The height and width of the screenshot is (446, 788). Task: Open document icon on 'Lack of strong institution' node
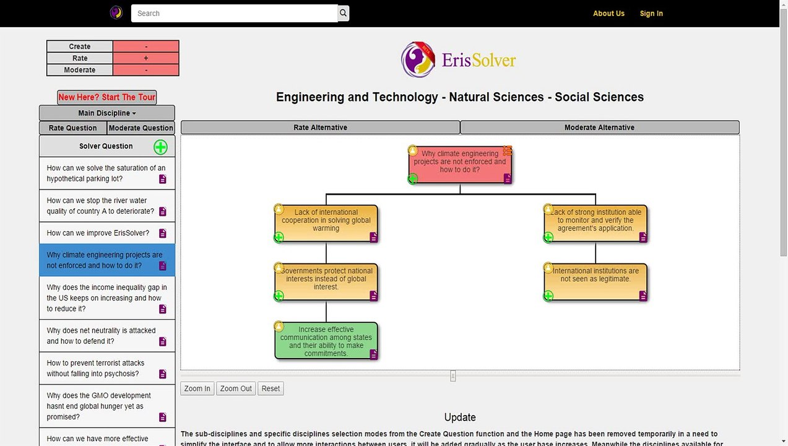(643, 237)
